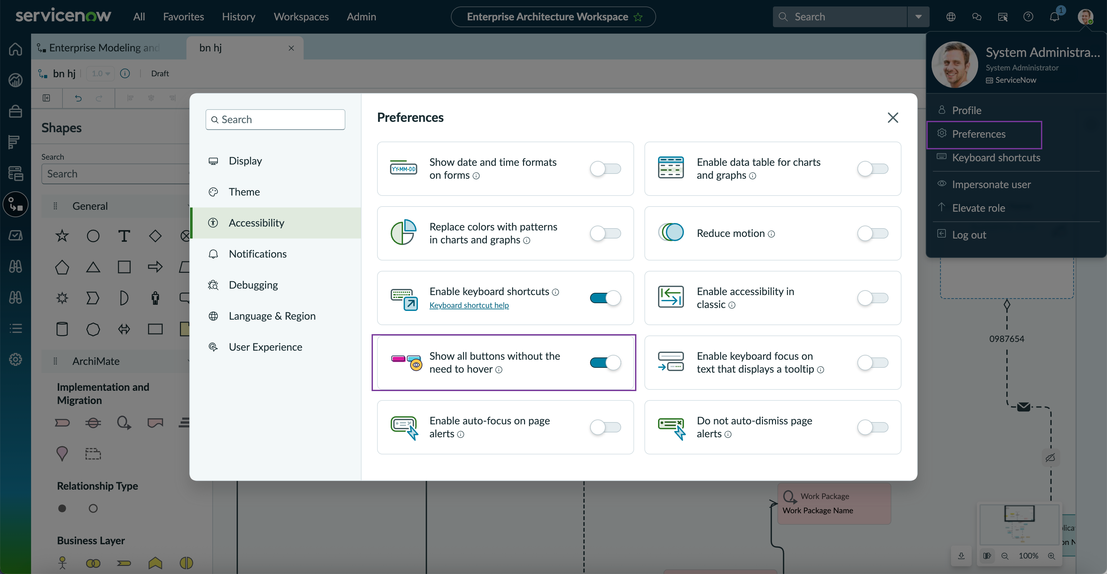Open the Home icon in left sidebar
The width and height of the screenshot is (1107, 574).
pos(16,49)
